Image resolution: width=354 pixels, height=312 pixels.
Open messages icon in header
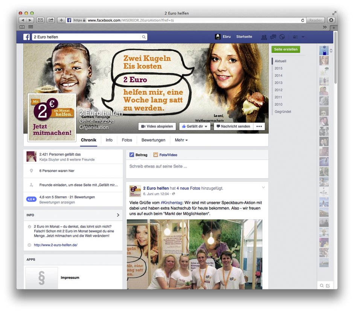coord(273,37)
